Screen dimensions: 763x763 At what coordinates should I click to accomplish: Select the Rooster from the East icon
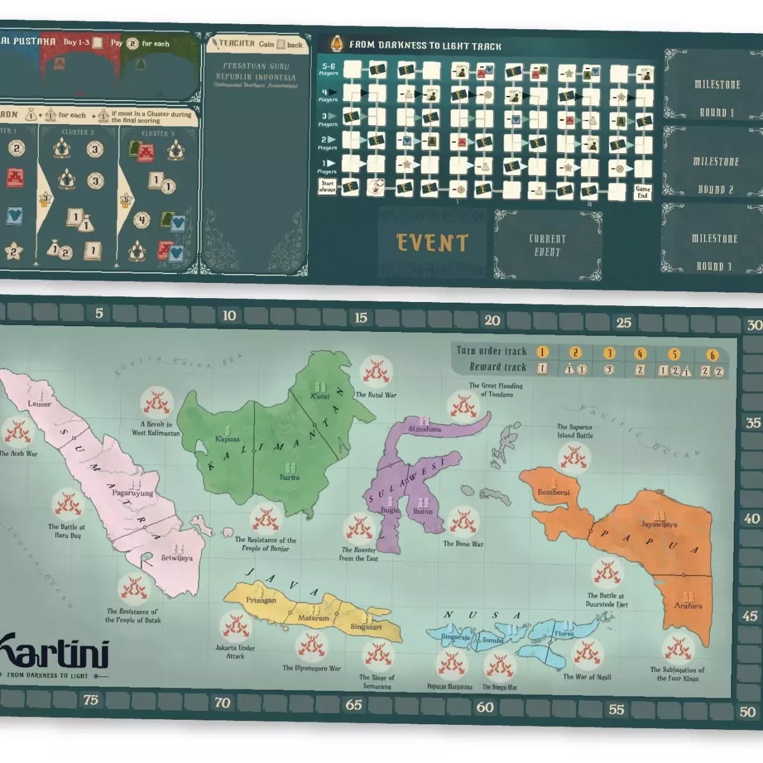point(359,528)
